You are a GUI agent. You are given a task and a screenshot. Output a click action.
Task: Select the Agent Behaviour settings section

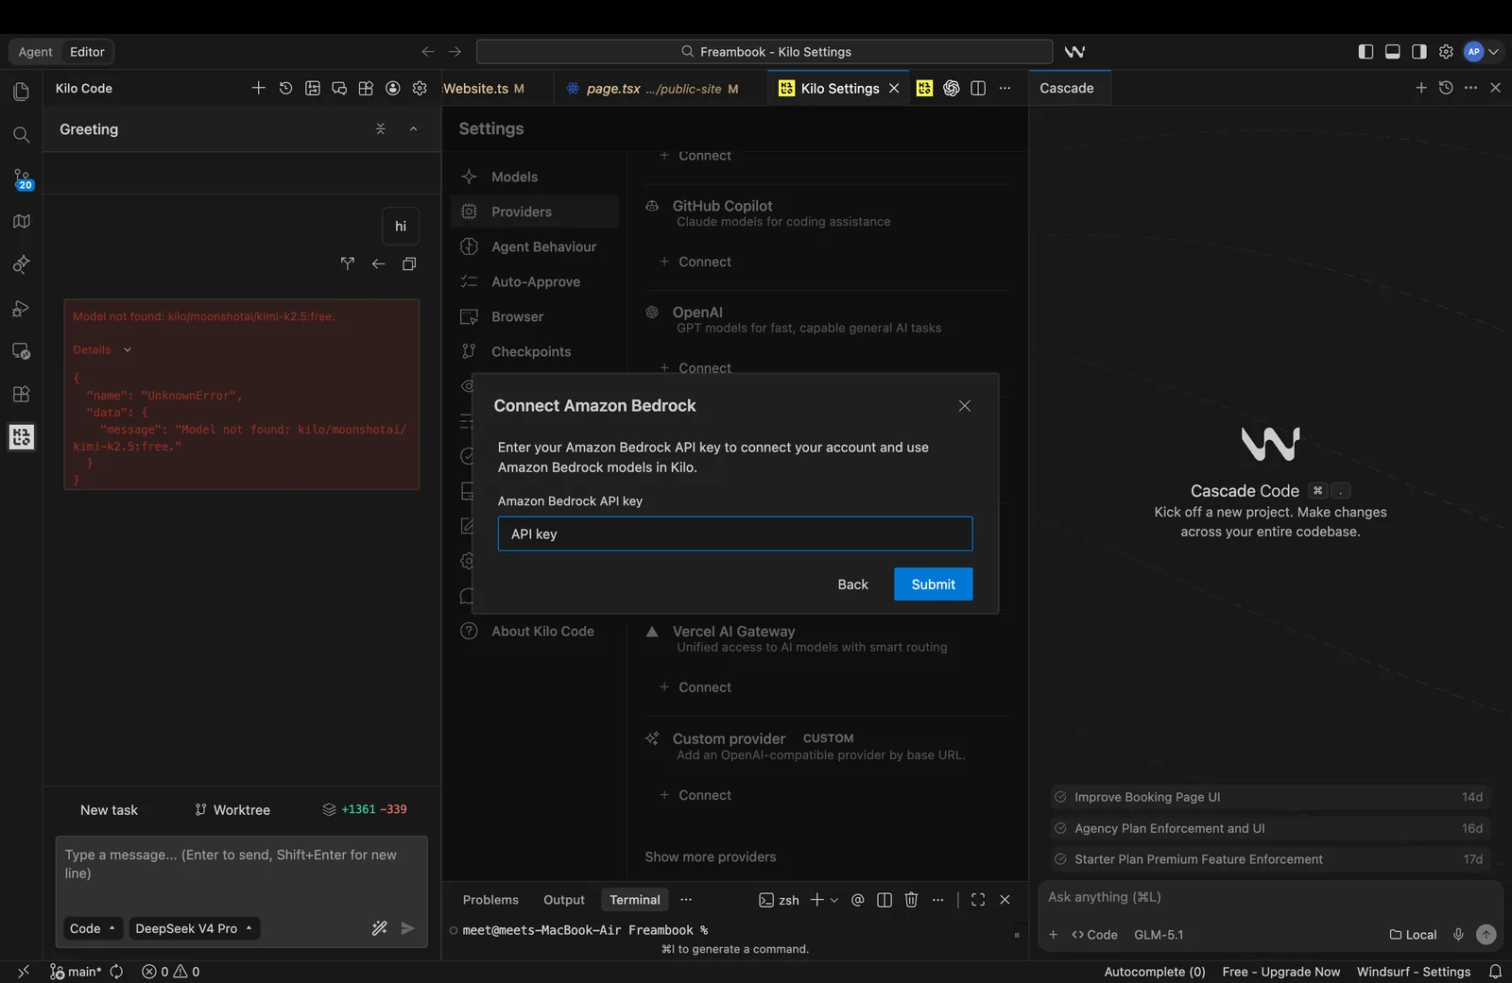pyautogui.click(x=535, y=246)
